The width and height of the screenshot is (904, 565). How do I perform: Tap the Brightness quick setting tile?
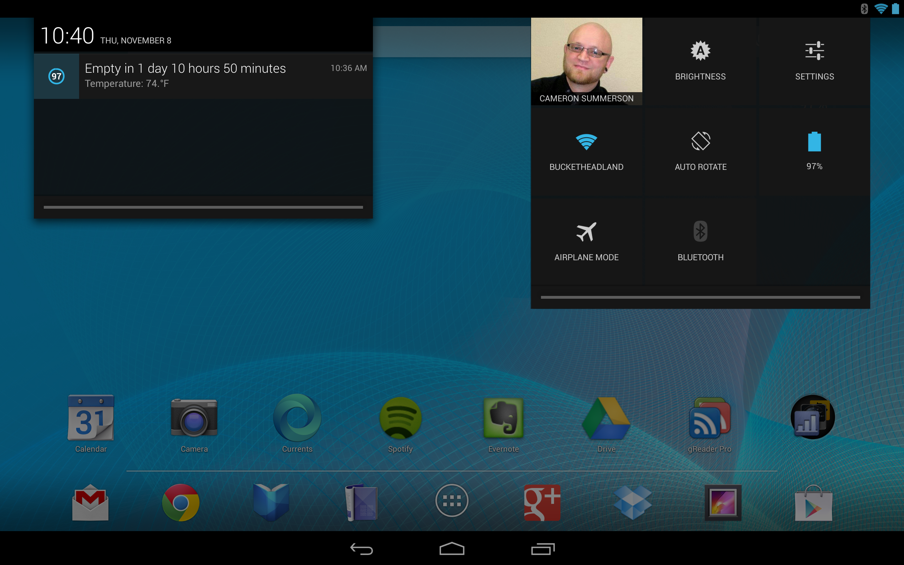coord(700,61)
